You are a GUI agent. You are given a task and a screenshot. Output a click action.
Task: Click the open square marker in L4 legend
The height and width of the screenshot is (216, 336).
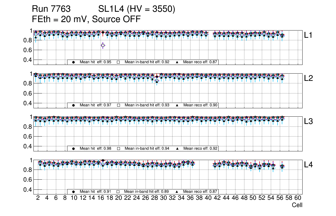click(x=118, y=192)
